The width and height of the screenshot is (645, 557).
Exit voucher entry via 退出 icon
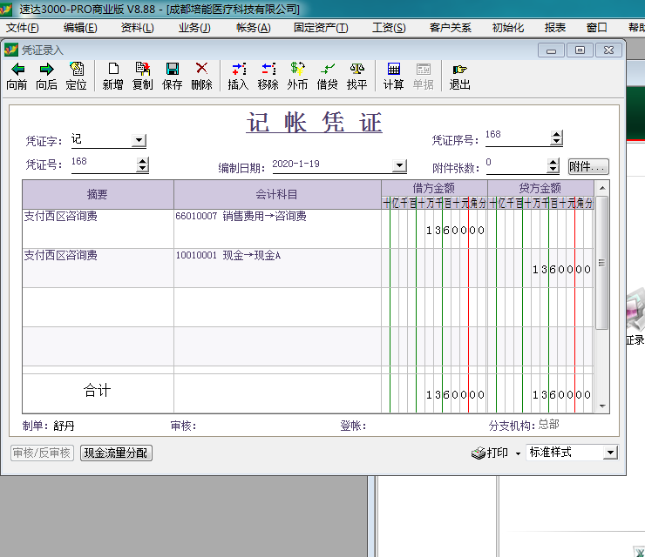[x=459, y=70]
